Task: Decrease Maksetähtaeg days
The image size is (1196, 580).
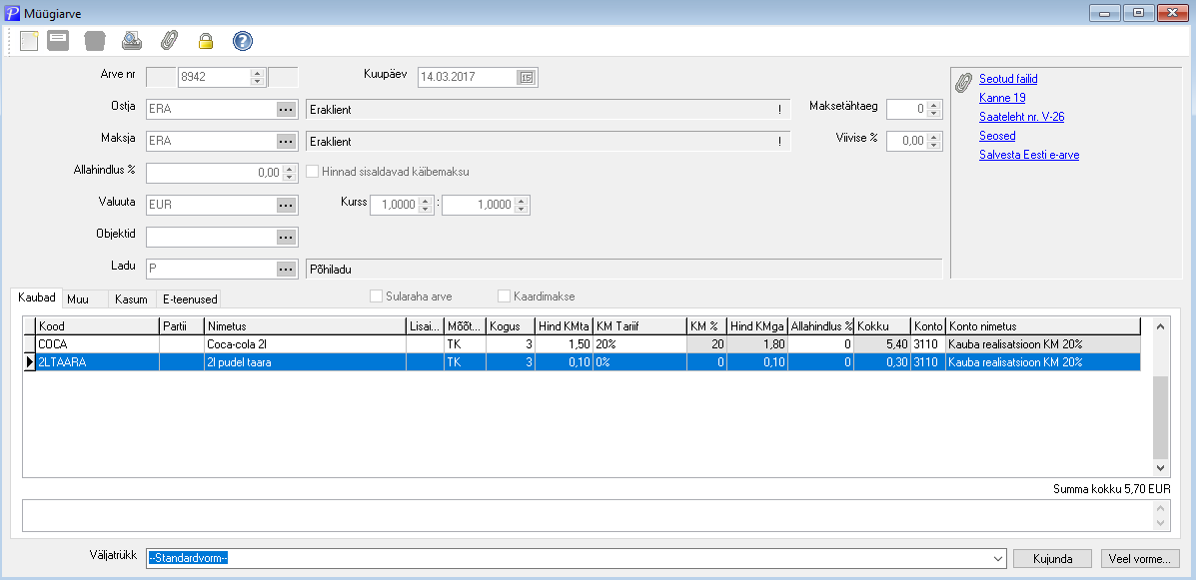Action: click(x=935, y=114)
